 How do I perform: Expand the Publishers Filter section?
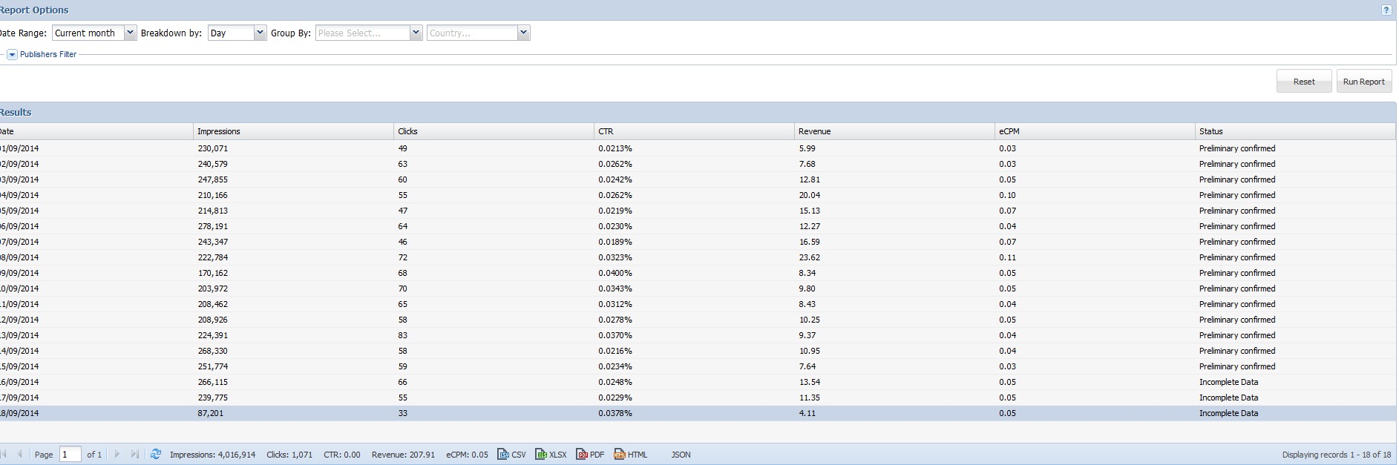pyautogui.click(x=12, y=55)
